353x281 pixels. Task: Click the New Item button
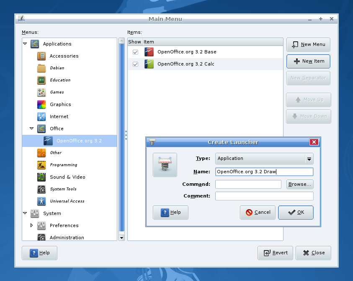(x=309, y=61)
